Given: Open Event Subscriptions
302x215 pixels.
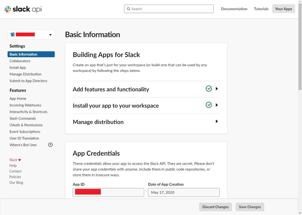Looking at the screenshot, I should tap(25, 132).
